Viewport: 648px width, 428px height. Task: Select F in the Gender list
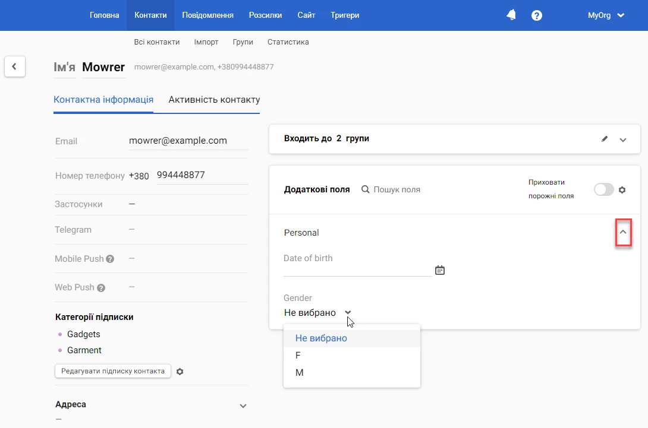pyautogui.click(x=352, y=356)
